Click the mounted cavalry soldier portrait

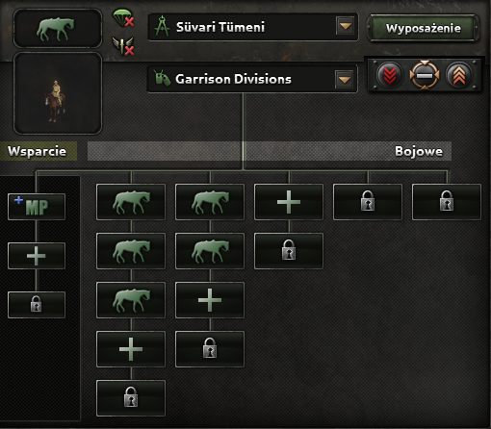pos(58,93)
